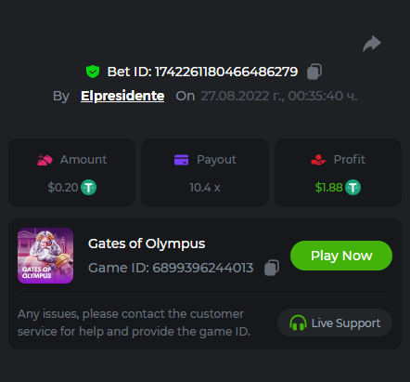The width and height of the screenshot is (410, 382).
Task: Click the green headphones support icon
Action: [x=298, y=323]
